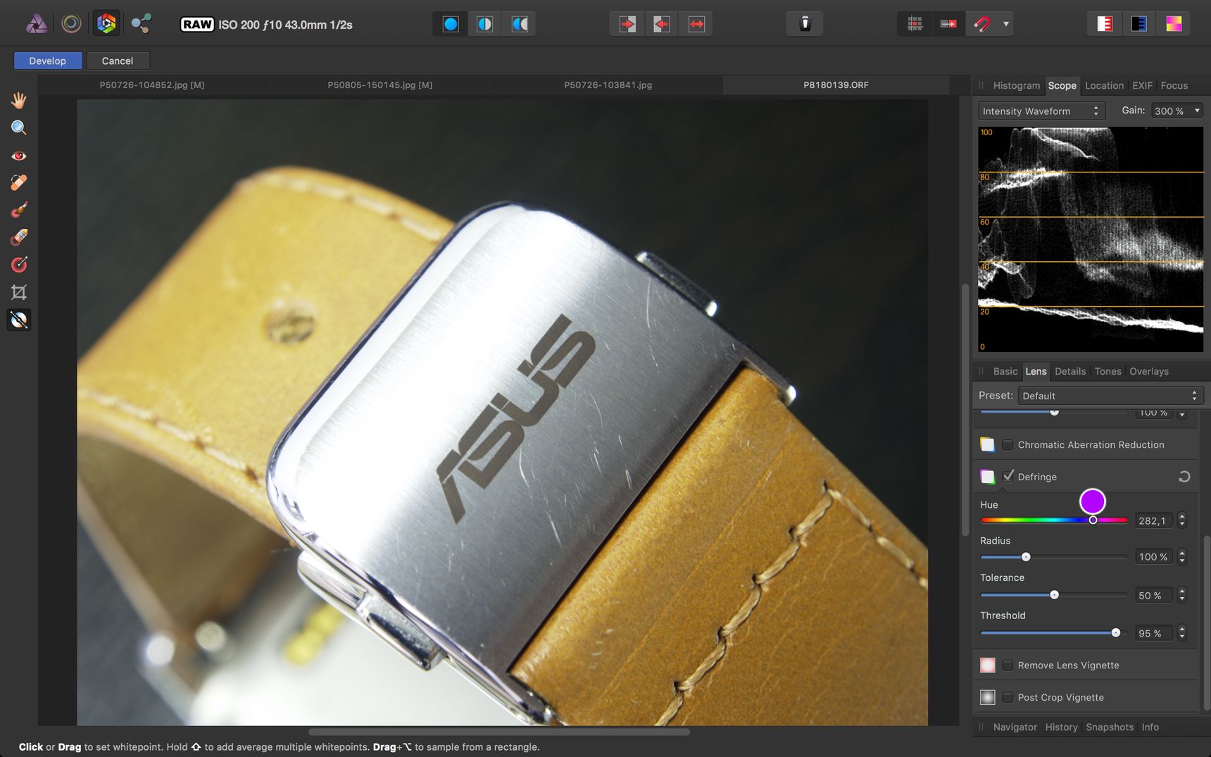Image resolution: width=1211 pixels, height=757 pixels.
Task: Uncheck the Defringe checkbox
Action: [x=1008, y=476]
